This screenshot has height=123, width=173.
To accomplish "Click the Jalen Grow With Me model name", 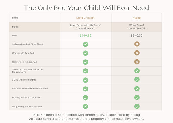I will pyautogui.click(x=85, y=27).
